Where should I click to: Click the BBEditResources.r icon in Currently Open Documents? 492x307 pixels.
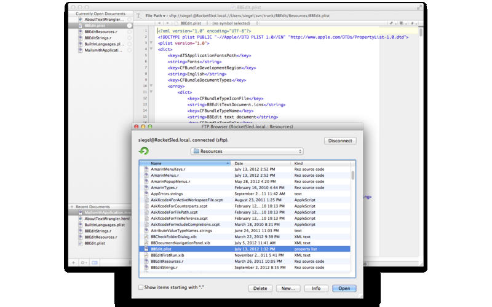(x=81, y=32)
